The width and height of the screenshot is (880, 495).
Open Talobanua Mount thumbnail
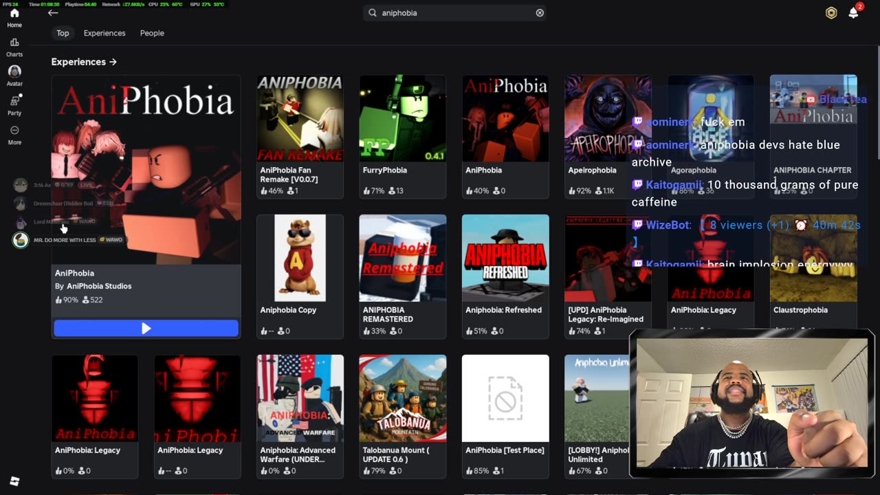coord(402,398)
